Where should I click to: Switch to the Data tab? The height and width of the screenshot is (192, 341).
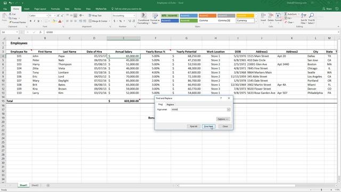(67, 9)
